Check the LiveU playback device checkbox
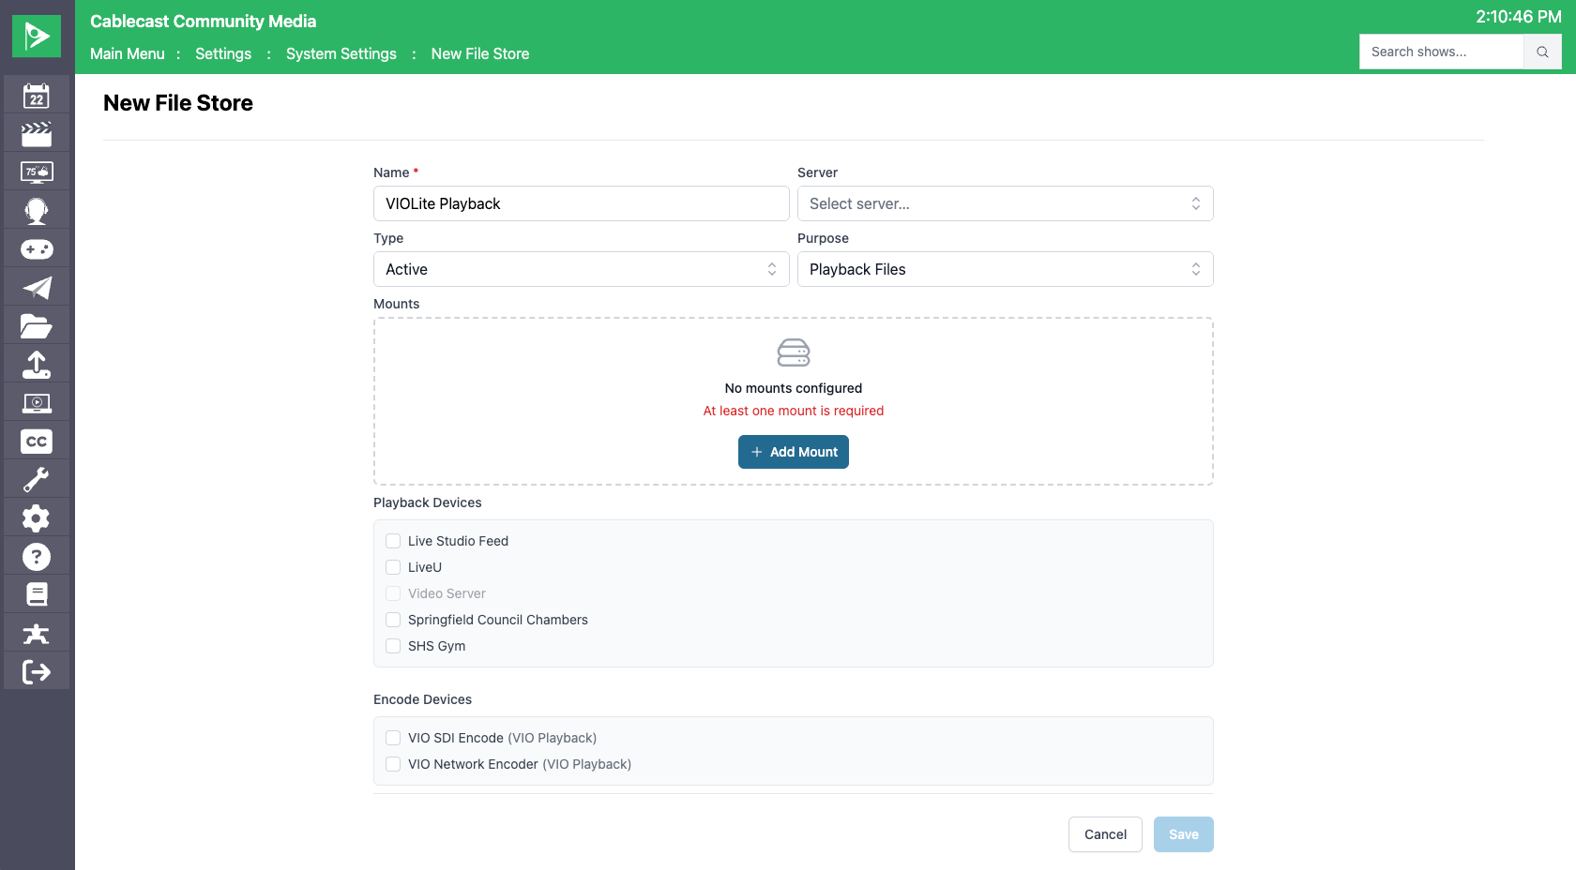 tap(393, 567)
